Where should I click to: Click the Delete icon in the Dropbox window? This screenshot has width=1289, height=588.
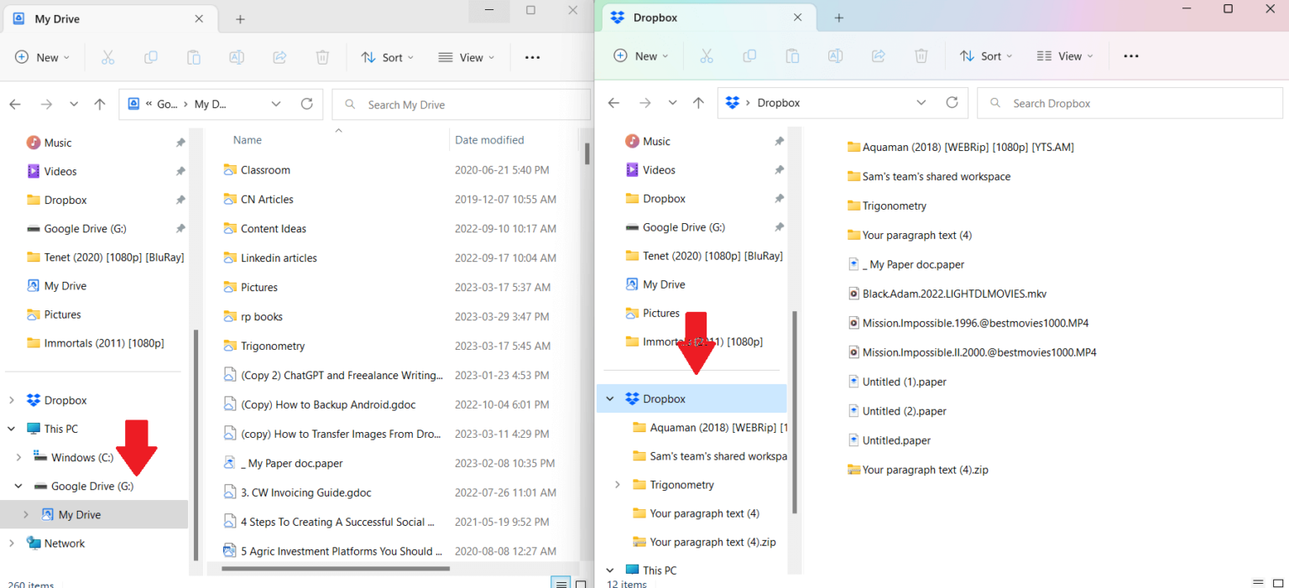[x=921, y=55]
